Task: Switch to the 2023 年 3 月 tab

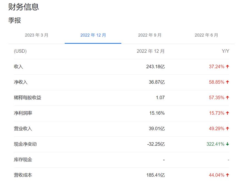Action: [x=36, y=35]
